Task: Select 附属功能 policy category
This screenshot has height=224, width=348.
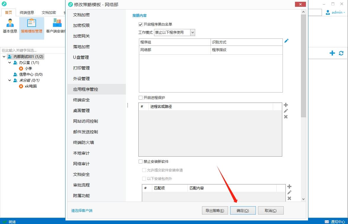Action: point(97,195)
